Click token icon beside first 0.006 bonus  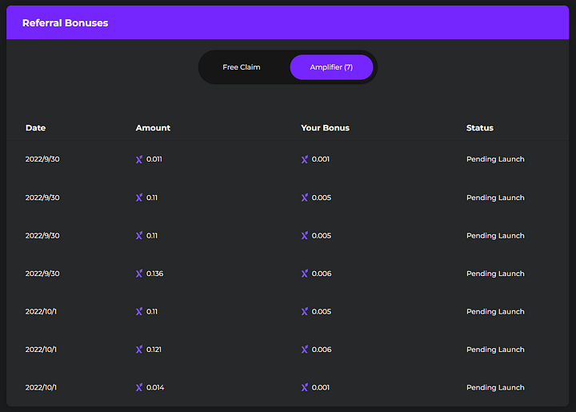pyautogui.click(x=305, y=274)
